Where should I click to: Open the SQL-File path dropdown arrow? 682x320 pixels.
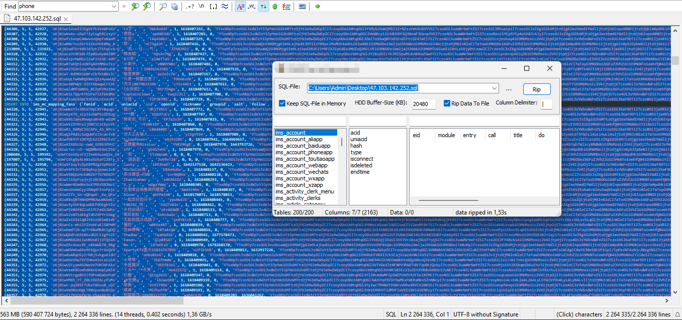(495, 89)
